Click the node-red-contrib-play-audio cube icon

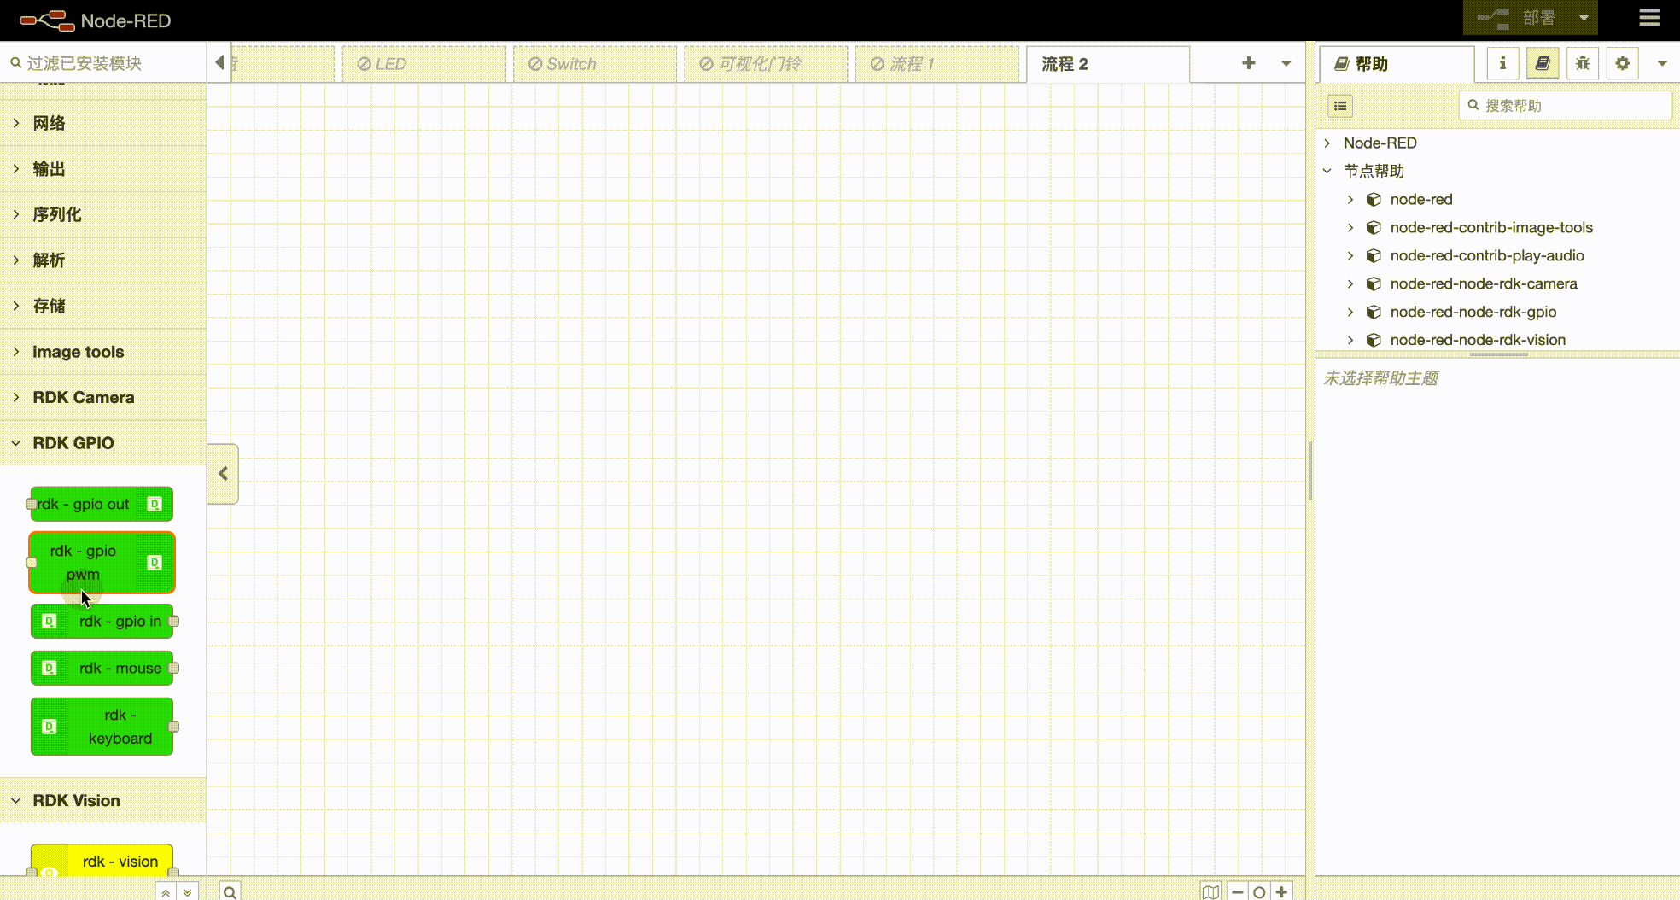click(x=1374, y=255)
